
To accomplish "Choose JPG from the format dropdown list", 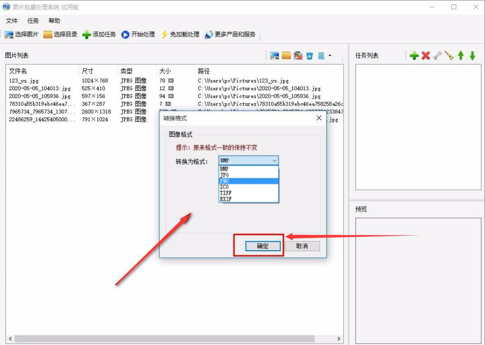I will [x=249, y=175].
